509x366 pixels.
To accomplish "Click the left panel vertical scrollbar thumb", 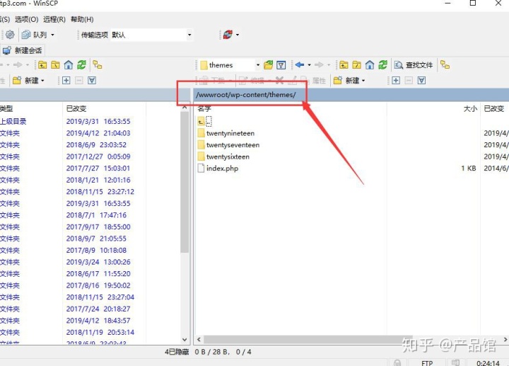I will pos(185,182).
